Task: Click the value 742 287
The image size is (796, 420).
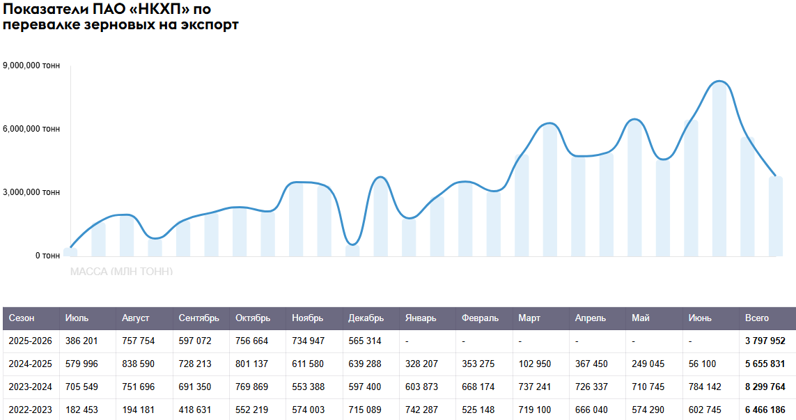Action: [x=421, y=410]
